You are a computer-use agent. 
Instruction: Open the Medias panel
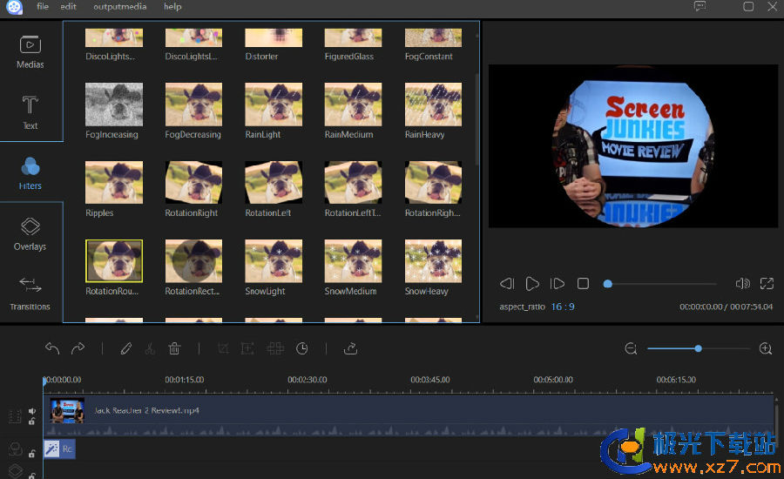[30, 52]
